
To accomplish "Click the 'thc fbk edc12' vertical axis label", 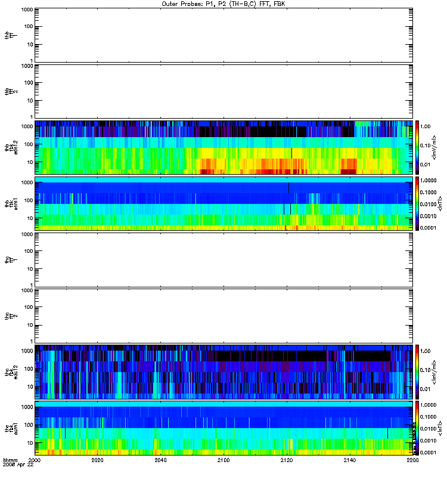I will pyautogui.click(x=11, y=371).
